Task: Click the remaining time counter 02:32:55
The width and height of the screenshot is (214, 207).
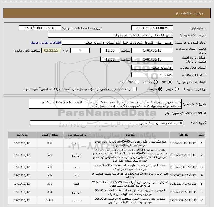Action: (51, 51)
